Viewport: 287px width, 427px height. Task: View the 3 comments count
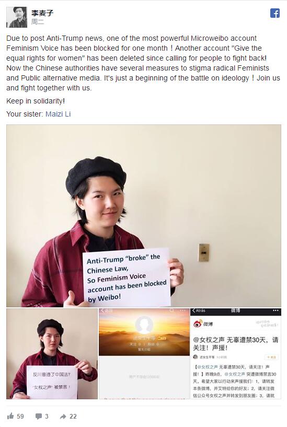click(x=47, y=416)
